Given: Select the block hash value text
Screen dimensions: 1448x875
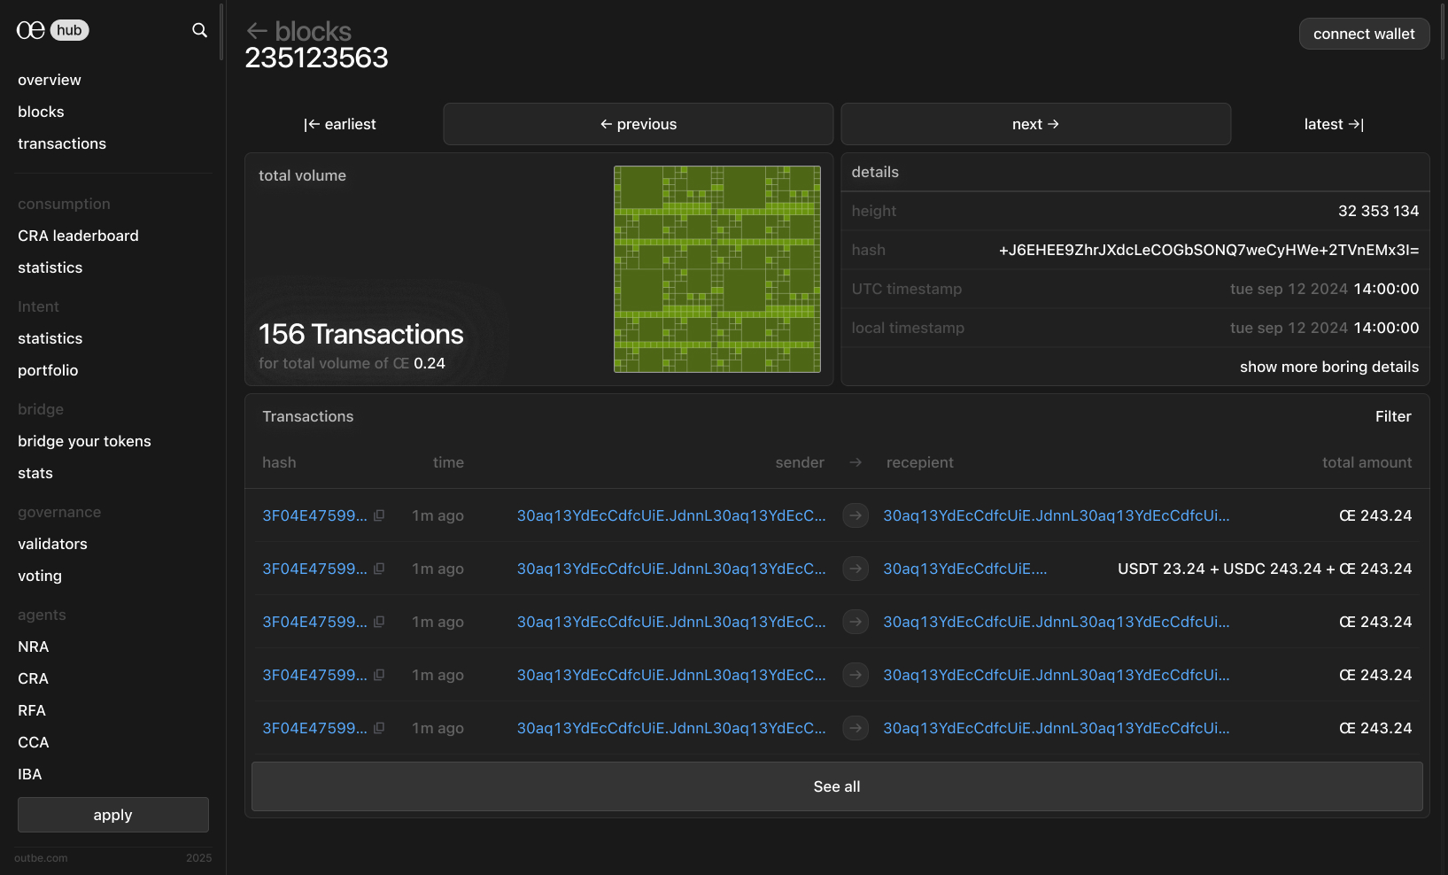Looking at the screenshot, I should coord(1209,250).
